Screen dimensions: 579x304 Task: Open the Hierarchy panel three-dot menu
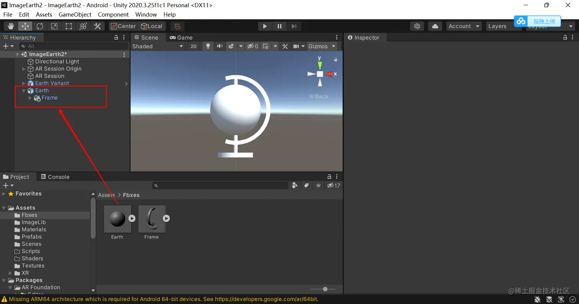124,38
